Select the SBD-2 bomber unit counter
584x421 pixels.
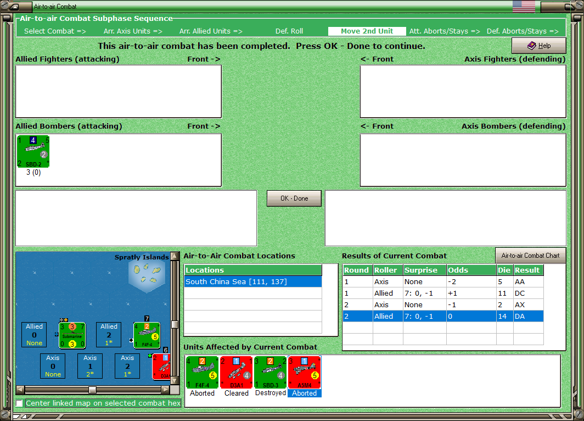point(33,151)
